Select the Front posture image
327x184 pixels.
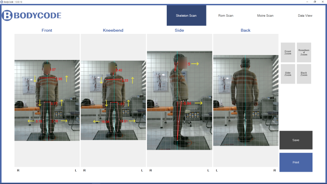47,100
